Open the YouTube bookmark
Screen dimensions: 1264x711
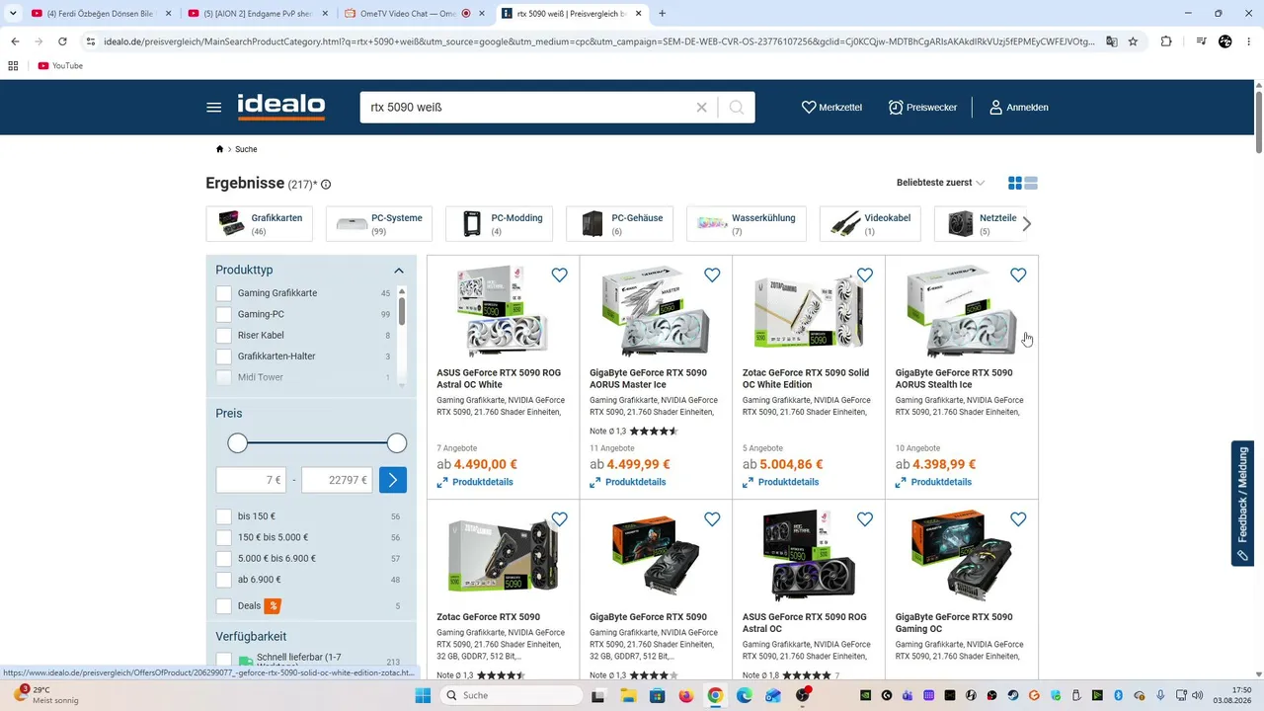[60, 66]
